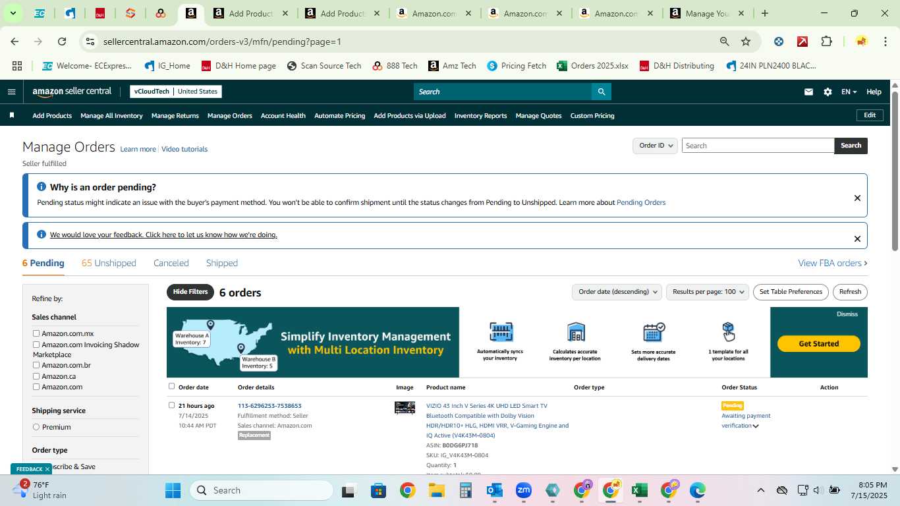Close the Feedback tab at bottom left

pos(47,469)
